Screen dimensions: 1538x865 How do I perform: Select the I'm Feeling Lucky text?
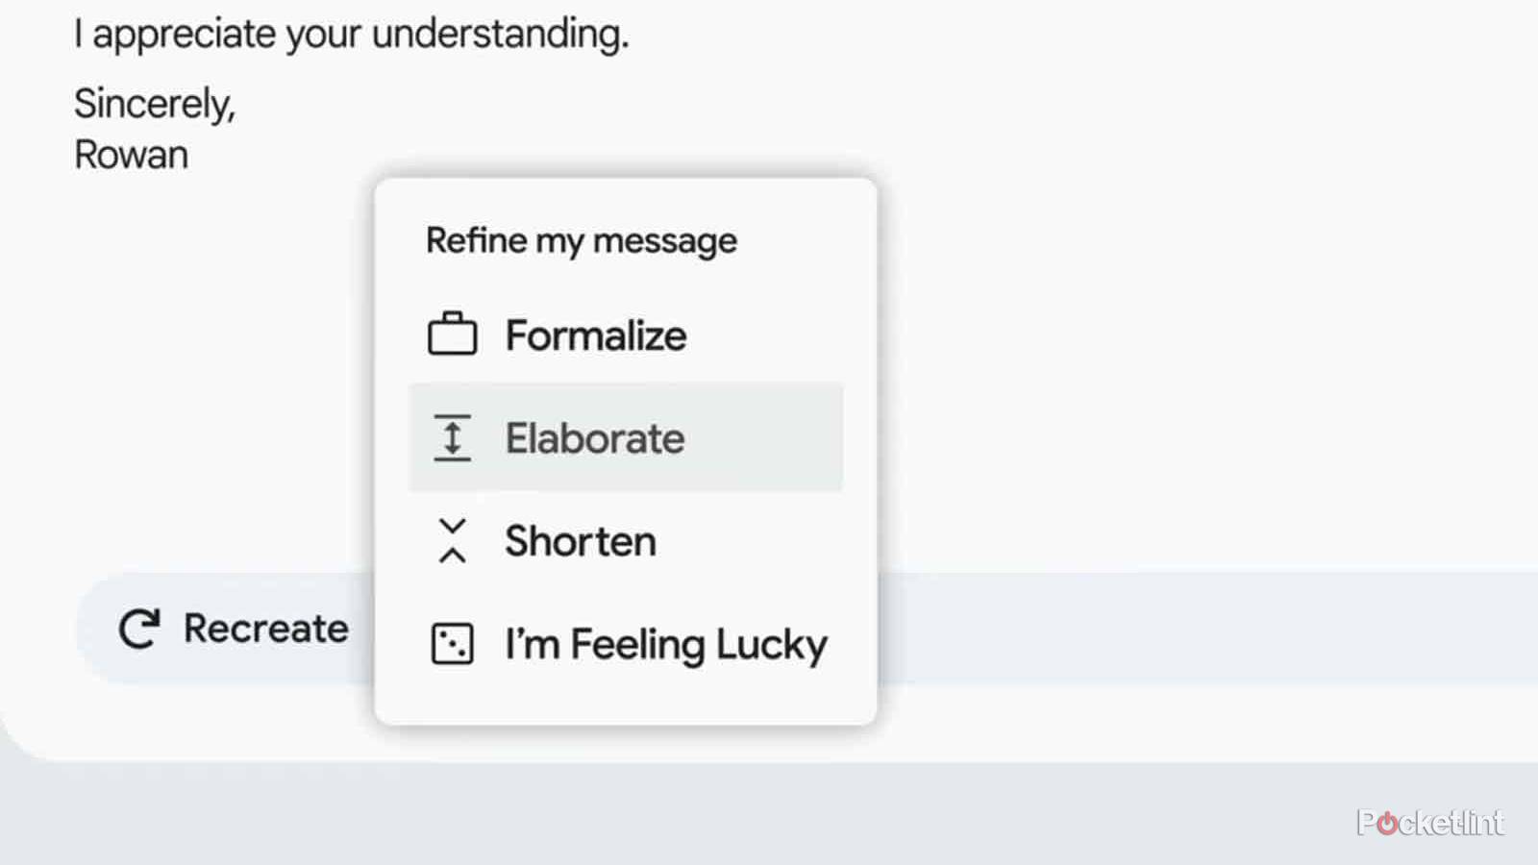pos(665,644)
